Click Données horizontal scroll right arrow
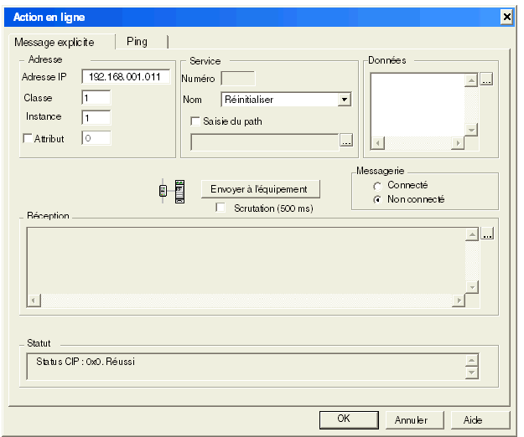 [x=458, y=143]
